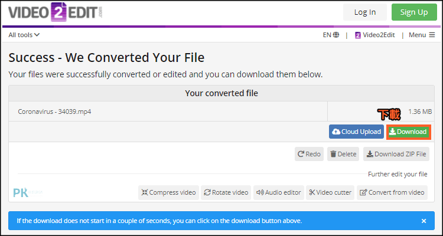This screenshot has width=443, height=236.
Task: Expand the All tools dropdown
Action: coord(24,35)
